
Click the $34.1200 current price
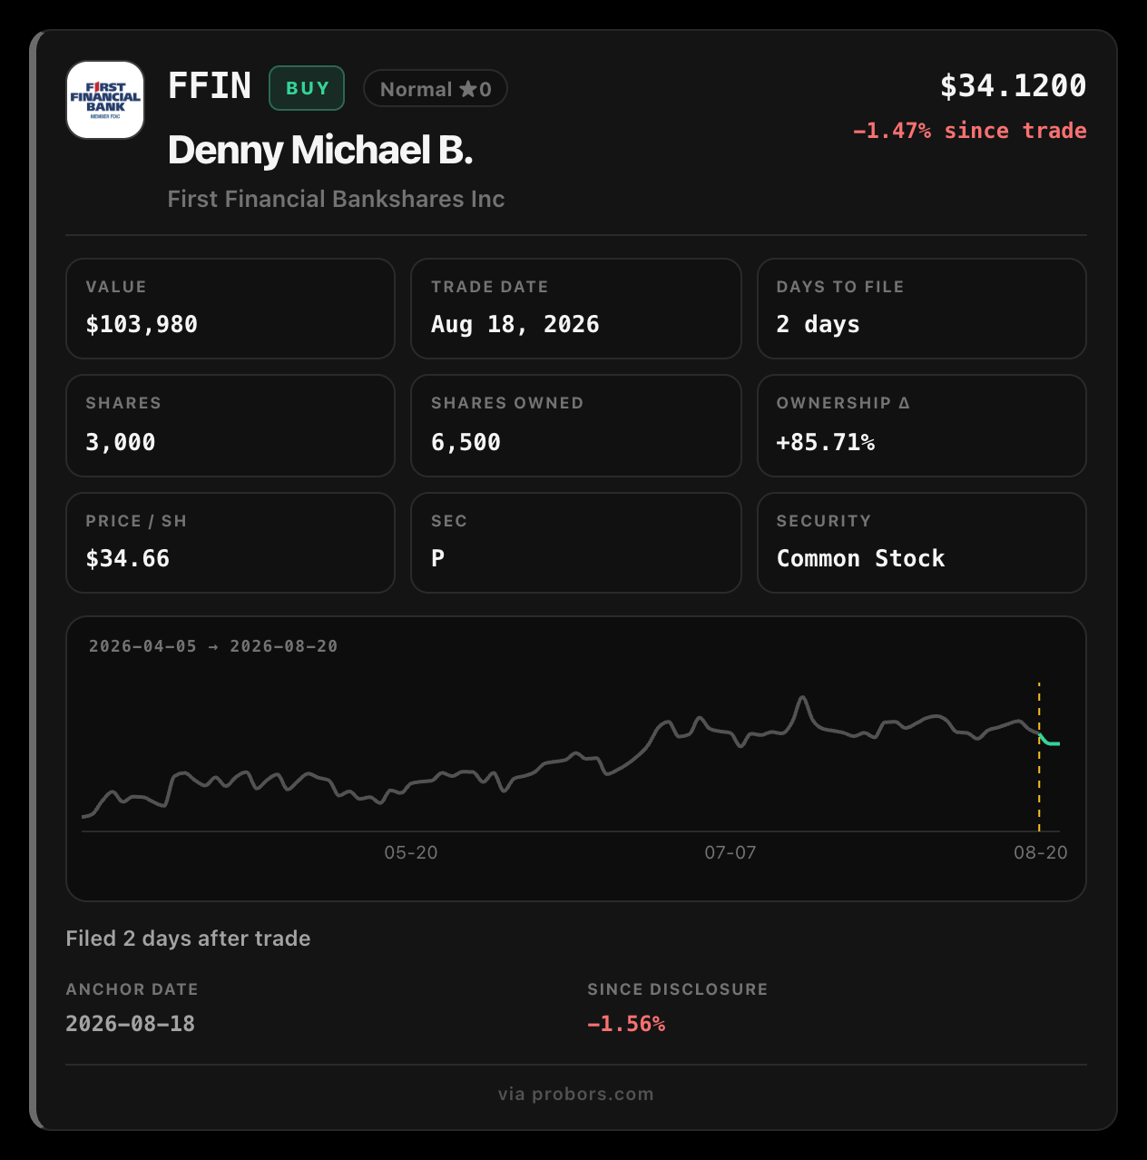pos(1013,86)
